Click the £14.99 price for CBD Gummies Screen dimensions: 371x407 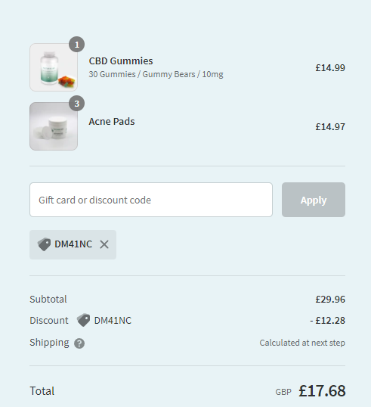point(330,68)
